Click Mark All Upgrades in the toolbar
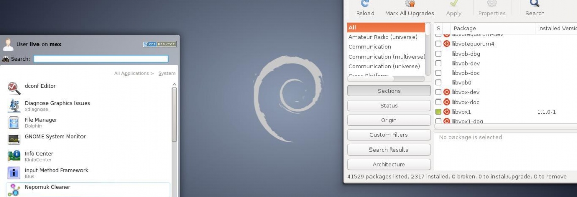Screen dimensions: 577x197 coord(409,9)
